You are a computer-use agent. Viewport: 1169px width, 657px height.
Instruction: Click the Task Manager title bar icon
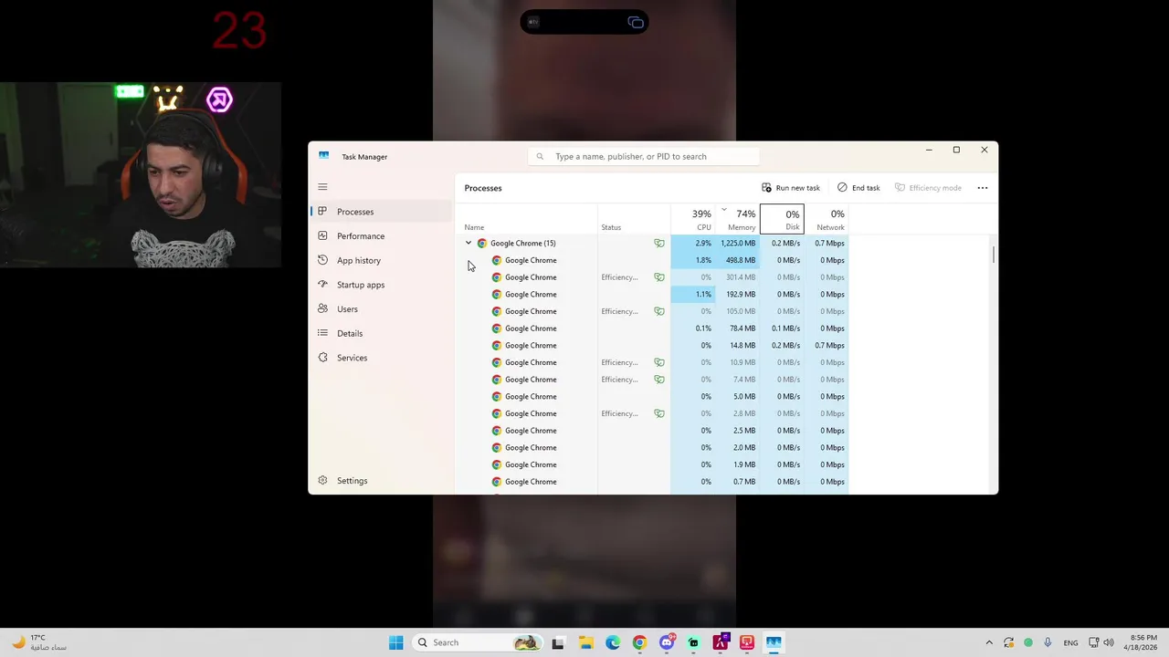(x=323, y=156)
